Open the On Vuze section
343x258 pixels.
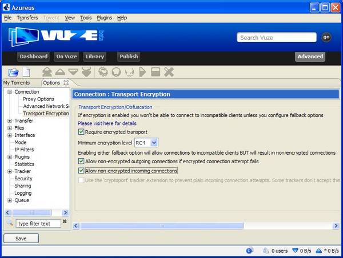point(66,57)
